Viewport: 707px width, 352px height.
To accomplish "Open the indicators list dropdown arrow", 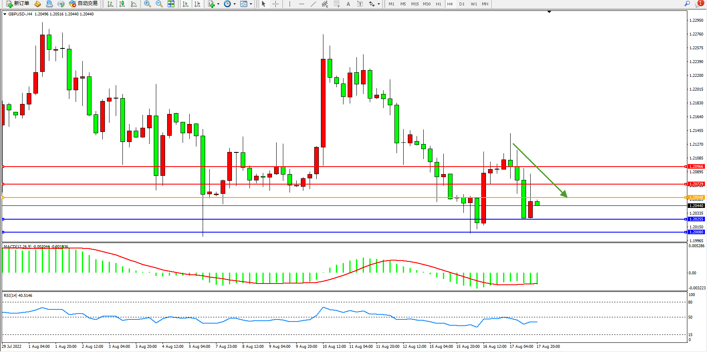I will click(218, 4).
